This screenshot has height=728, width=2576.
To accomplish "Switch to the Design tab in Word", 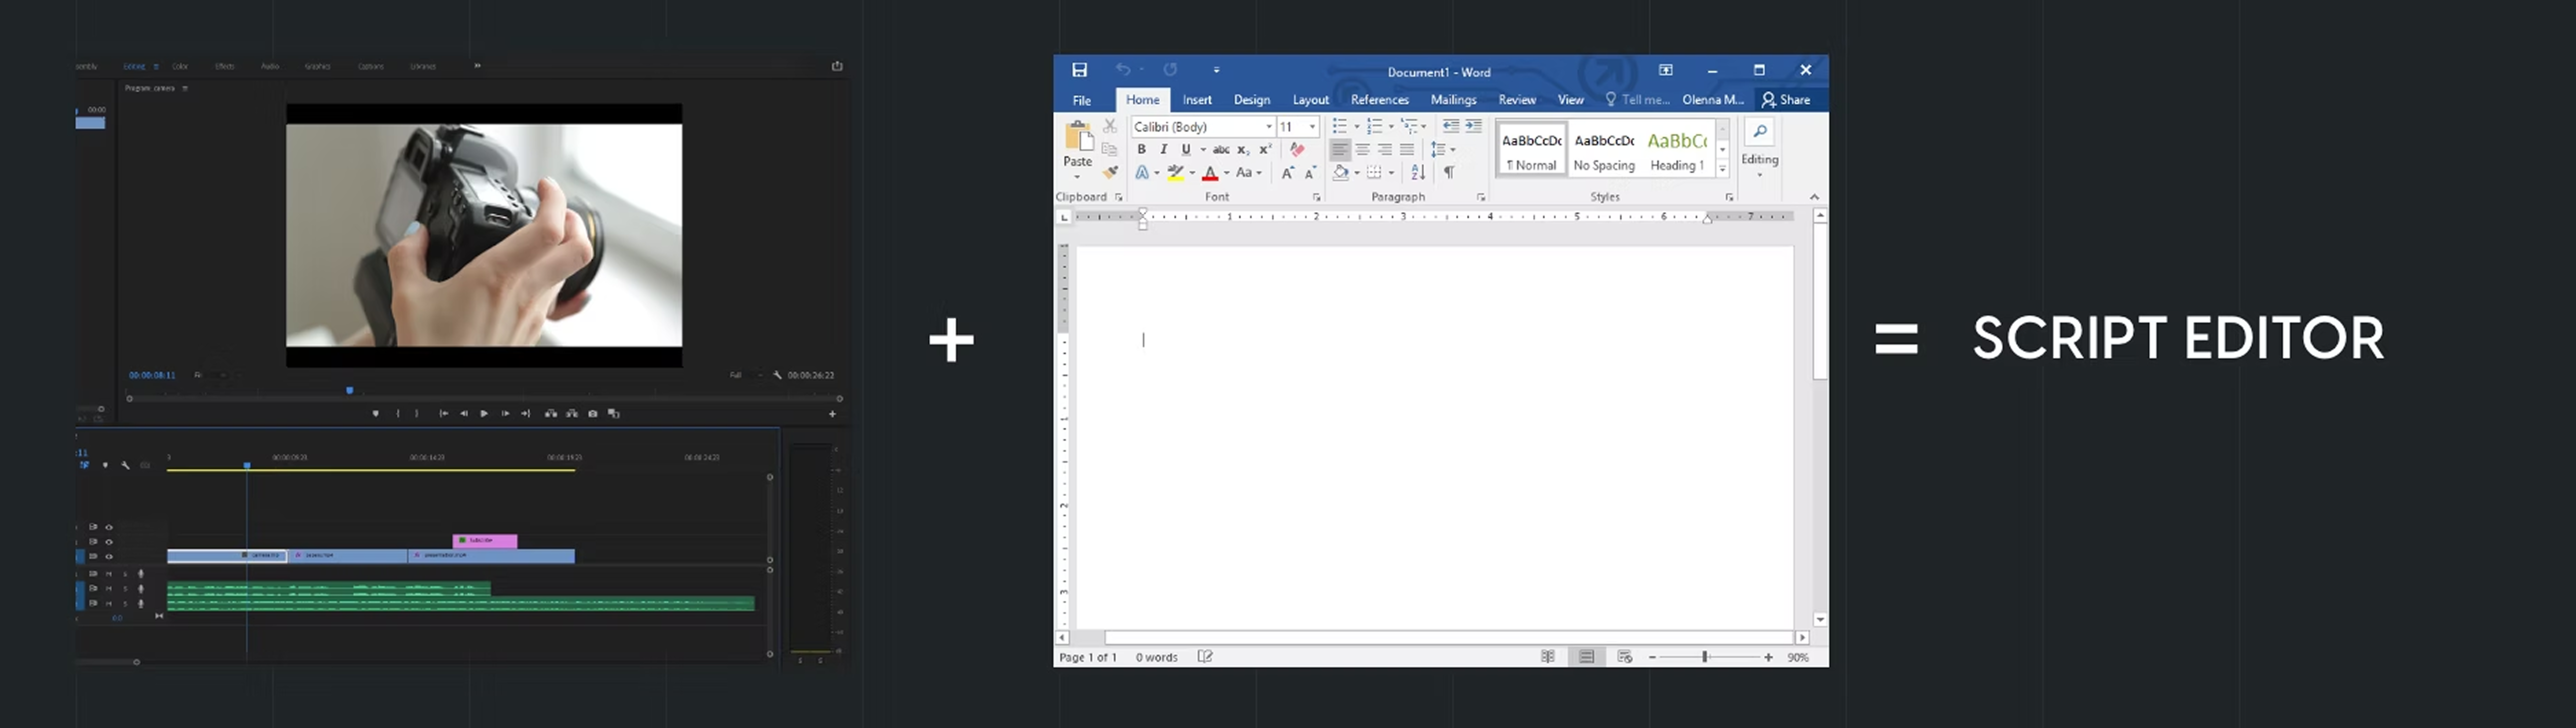I will tap(1252, 100).
